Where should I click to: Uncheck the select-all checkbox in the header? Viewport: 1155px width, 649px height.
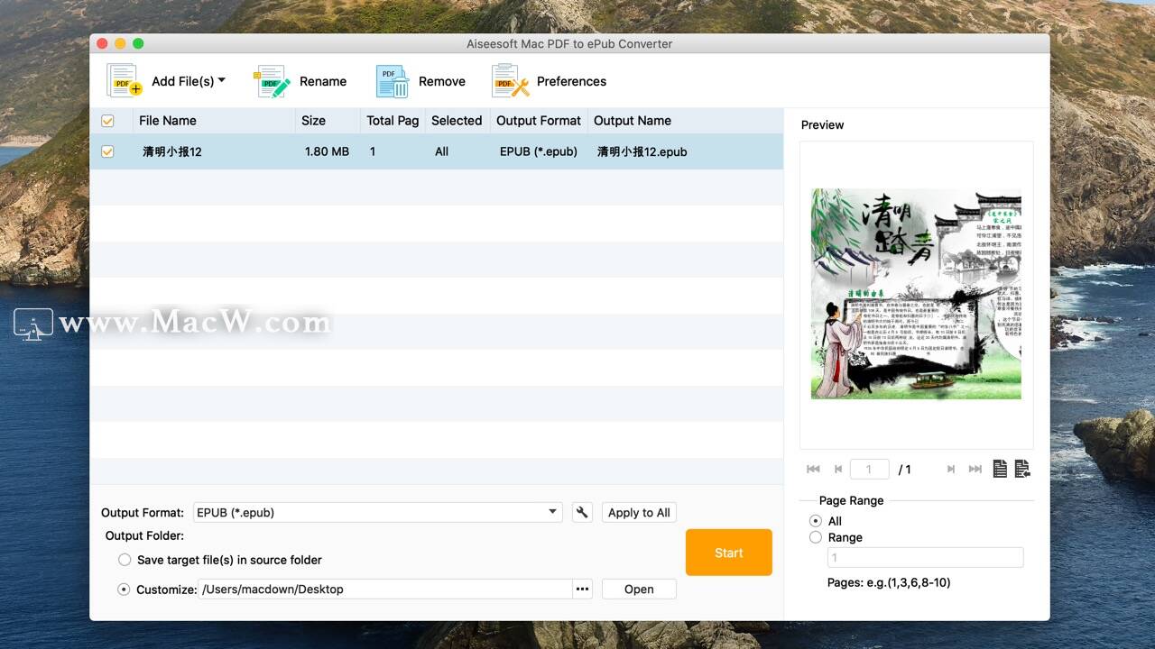pos(107,120)
